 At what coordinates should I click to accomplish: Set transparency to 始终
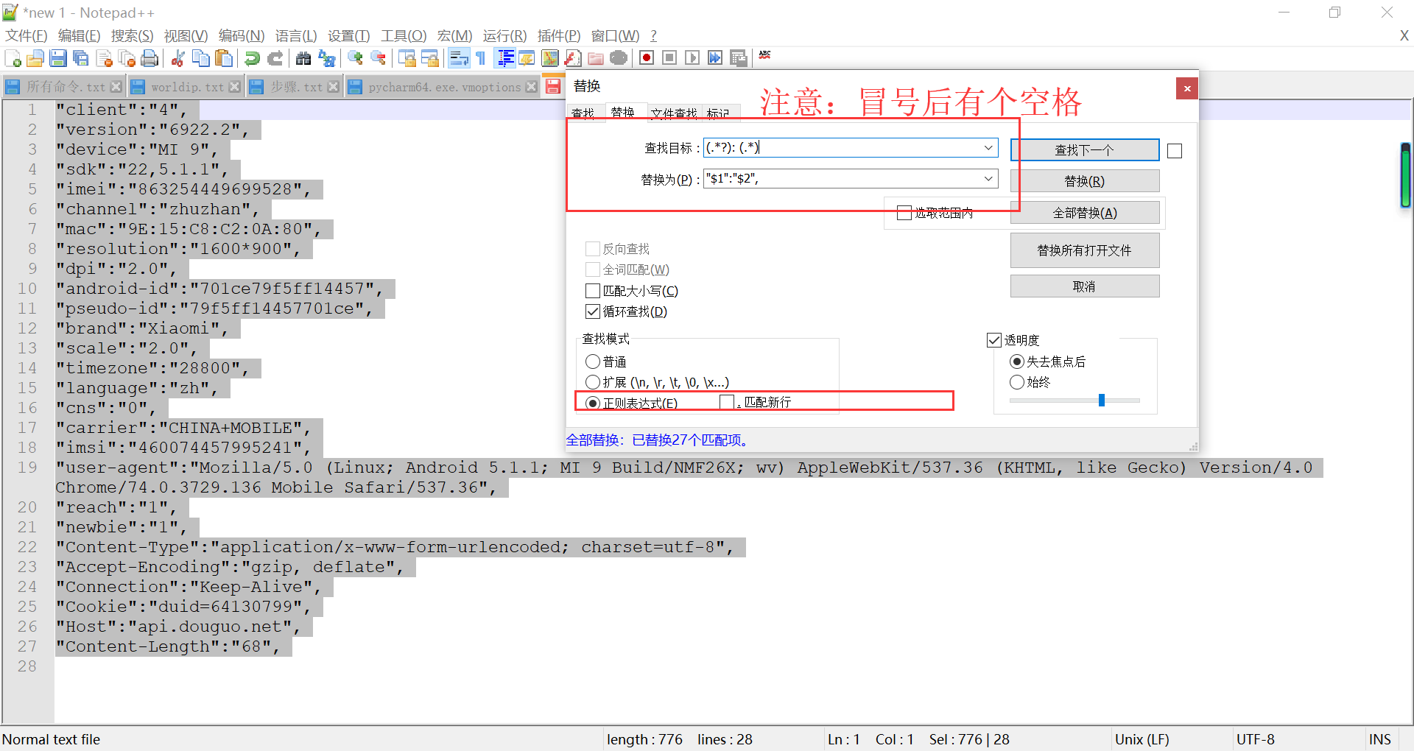click(x=1017, y=382)
